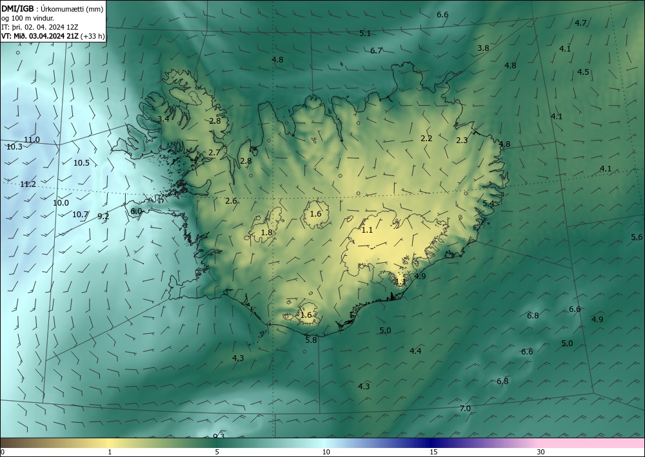This screenshot has width=645, height=457.
Task: Click the title text "DMI/IGB : Úrkomumætti (mm)"
Action: (x=52, y=8)
